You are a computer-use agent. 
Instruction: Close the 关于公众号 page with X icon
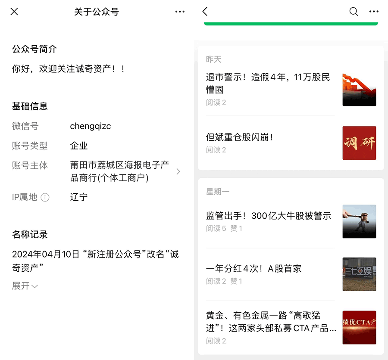(14, 11)
